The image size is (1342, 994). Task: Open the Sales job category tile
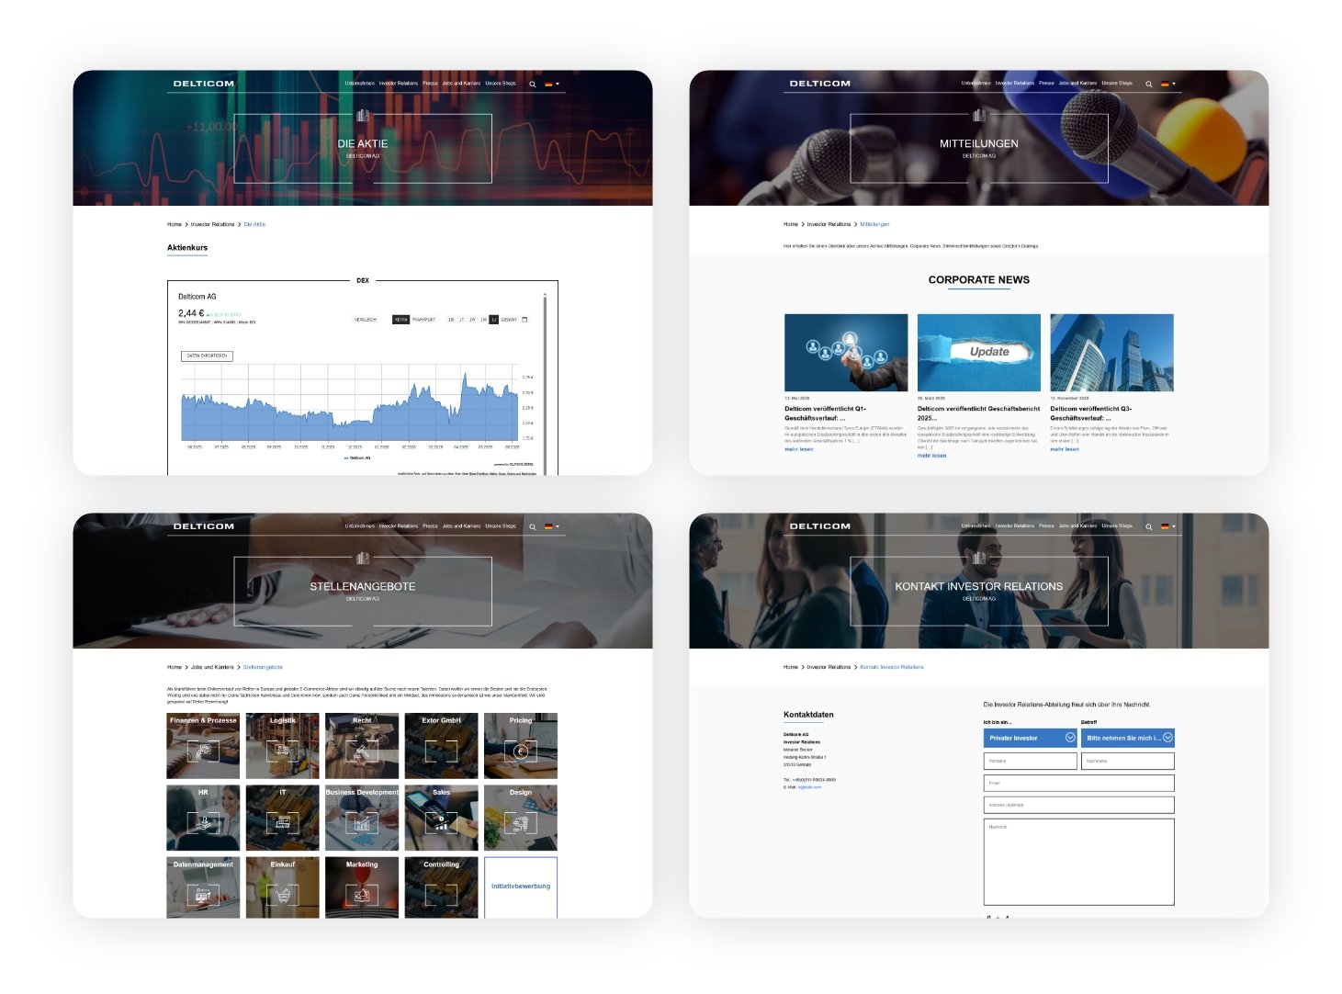pyautogui.click(x=441, y=818)
